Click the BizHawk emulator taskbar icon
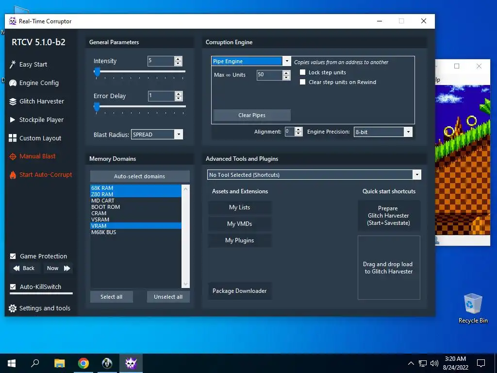This screenshot has height=373, width=497. [x=107, y=363]
